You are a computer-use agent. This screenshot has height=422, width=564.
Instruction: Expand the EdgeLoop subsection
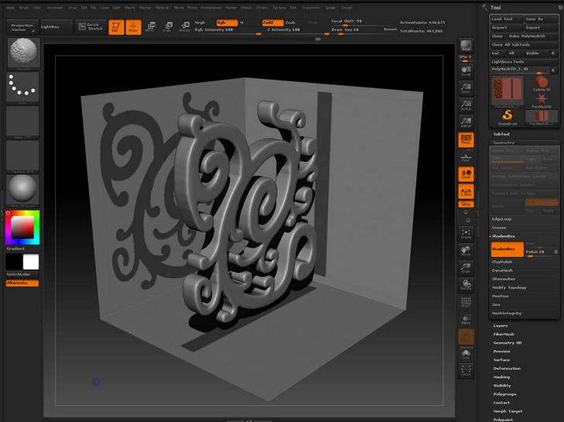coord(501,219)
